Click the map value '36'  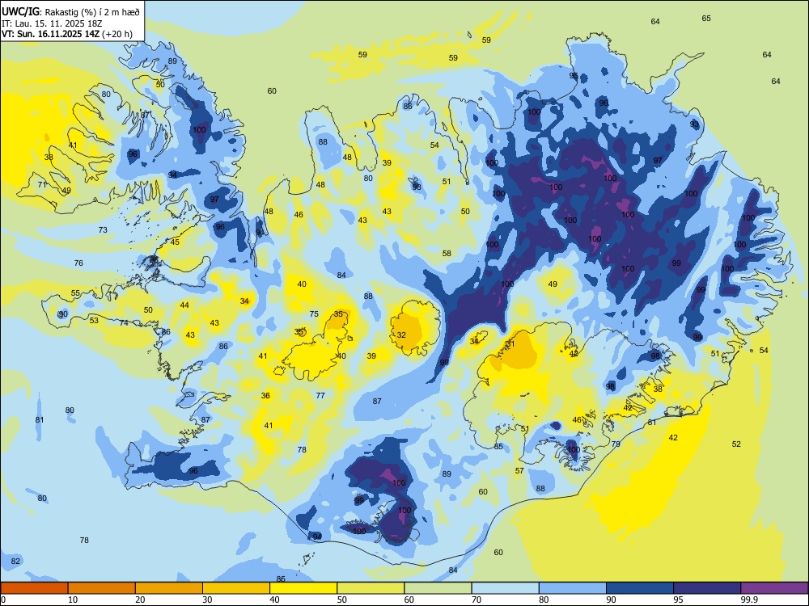click(x=265, y=396)
